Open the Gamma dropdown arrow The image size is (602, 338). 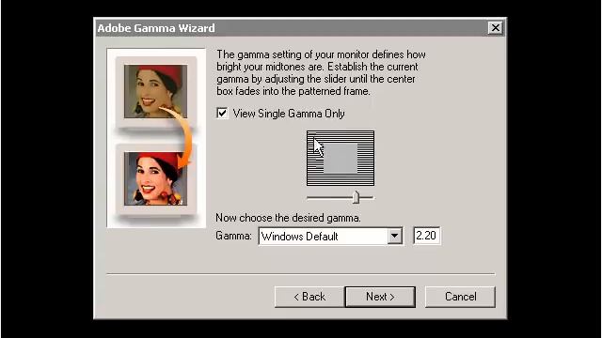pyautogui.click(x=394, y=236)
